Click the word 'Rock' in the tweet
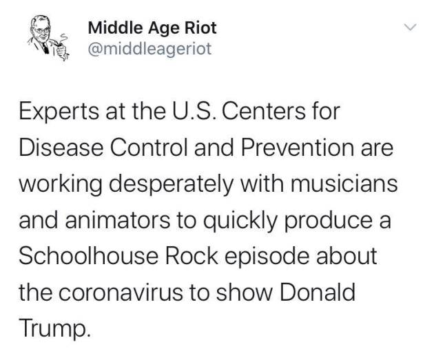 tap(192, 255)
